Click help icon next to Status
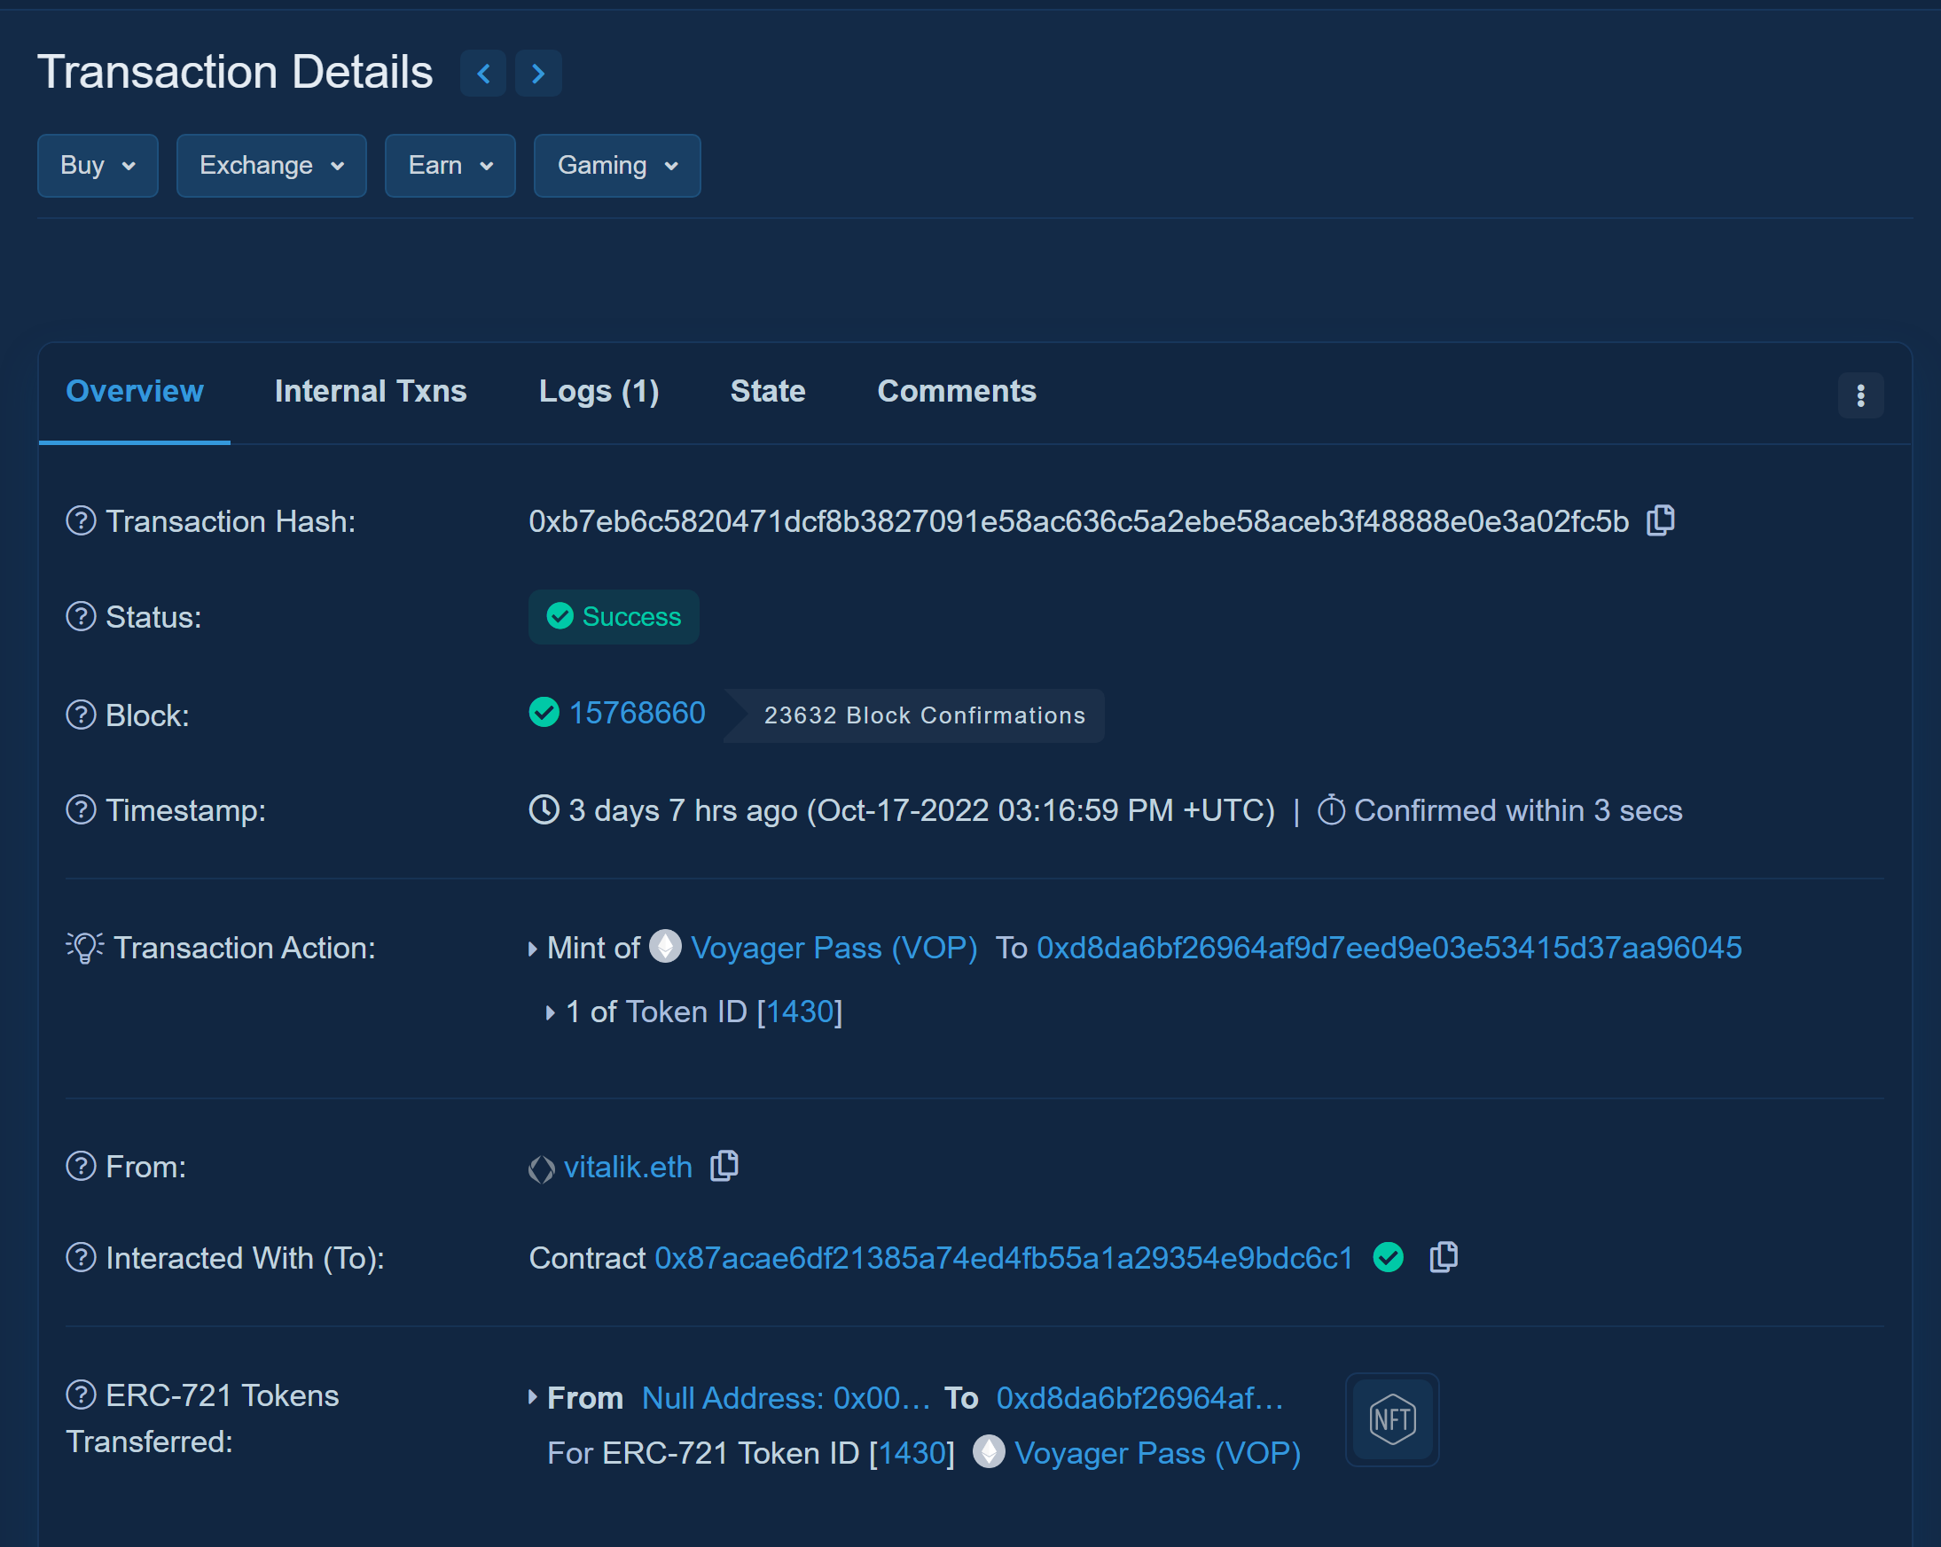1941x1547 pixels. click(81, 616)
